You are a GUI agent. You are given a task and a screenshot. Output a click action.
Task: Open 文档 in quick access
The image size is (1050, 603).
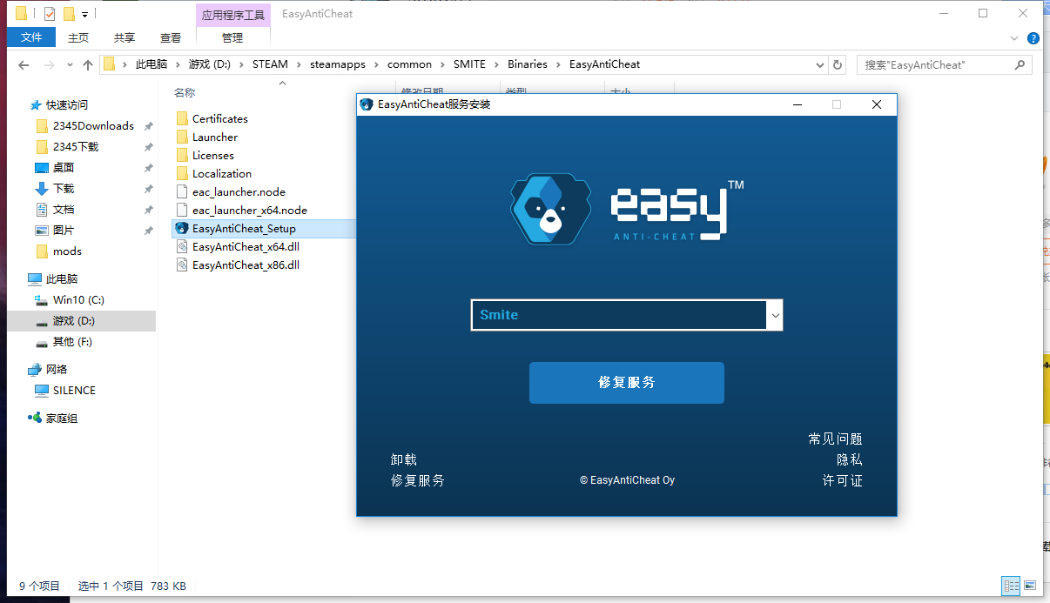64,210
